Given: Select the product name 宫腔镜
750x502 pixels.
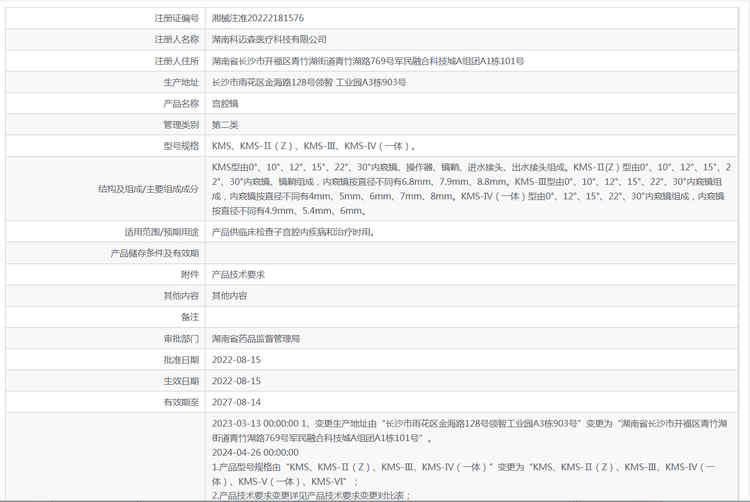Looking at the screenshot, I should click(x=225, y=103).
